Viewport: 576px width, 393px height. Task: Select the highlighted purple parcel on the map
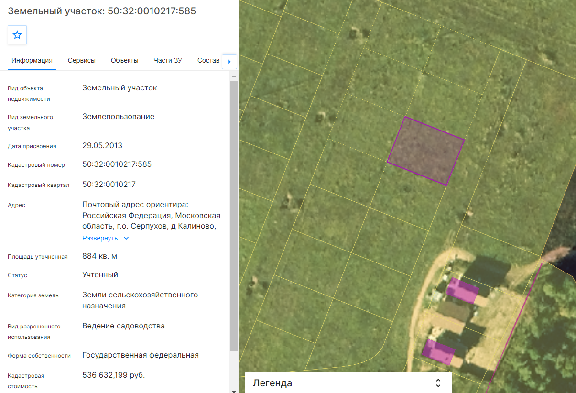tap(425, 151)
